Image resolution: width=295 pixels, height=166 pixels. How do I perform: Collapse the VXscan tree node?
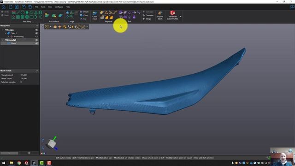pos(3,30)
